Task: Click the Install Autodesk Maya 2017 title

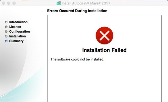Action: click(86, 3)
